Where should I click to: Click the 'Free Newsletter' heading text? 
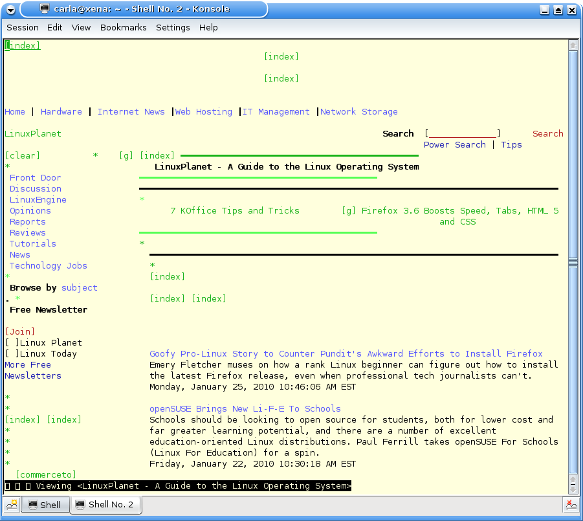point(49,310)
